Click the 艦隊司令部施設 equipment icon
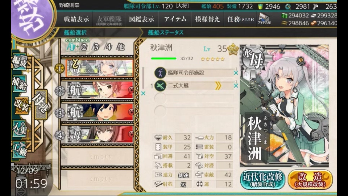348x196 pixels. coord(161,73)
